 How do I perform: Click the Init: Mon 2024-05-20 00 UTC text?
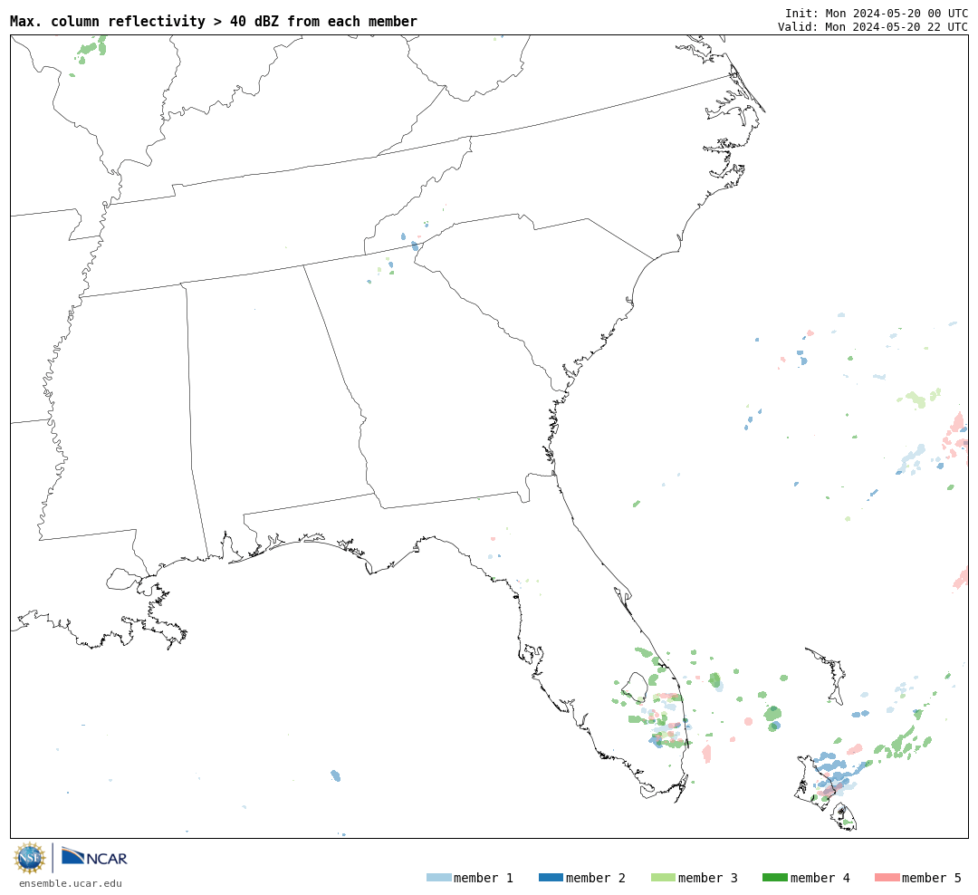tap(877, 13)
